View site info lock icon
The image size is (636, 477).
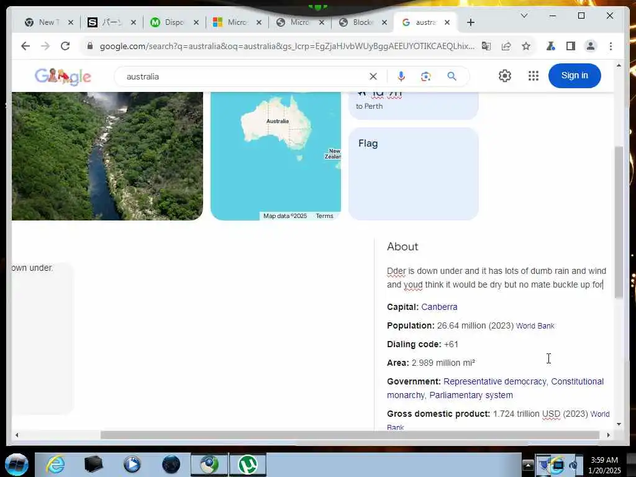coord(90,46)
